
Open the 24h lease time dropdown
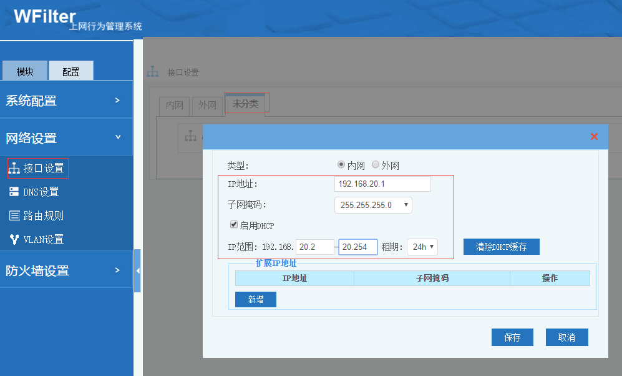422,247
